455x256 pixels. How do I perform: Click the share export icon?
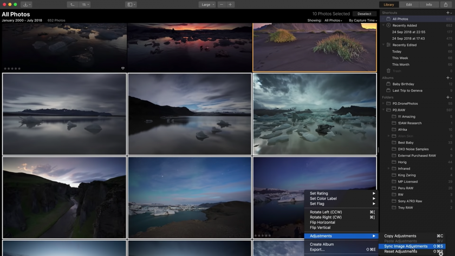(446, 4)
